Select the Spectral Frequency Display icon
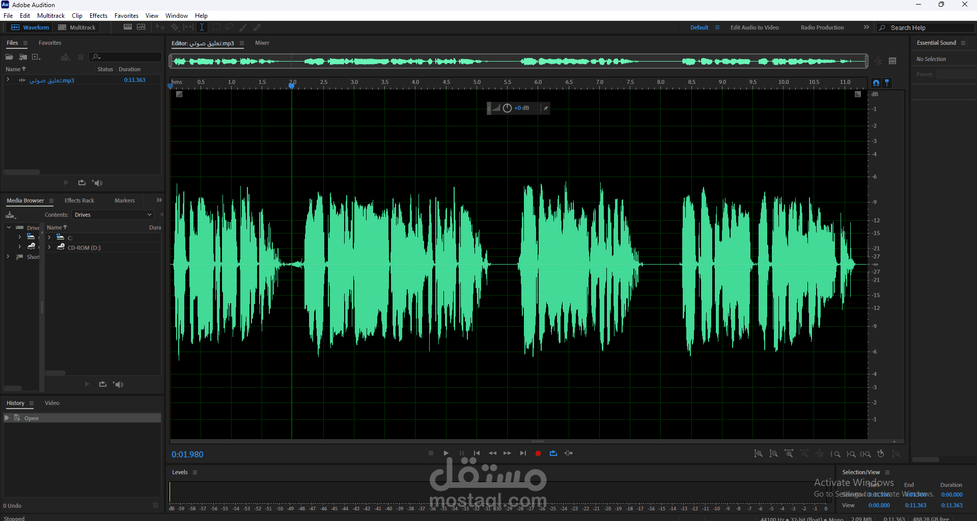This screenshot has height=521, width=977. pos(127,27)
